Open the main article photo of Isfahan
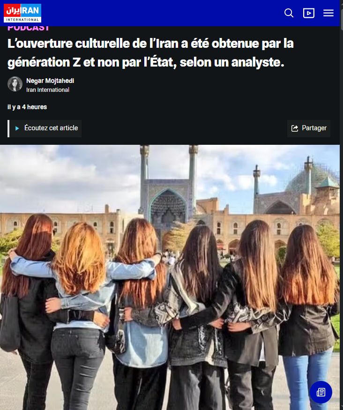This screenshot has width=343, height=410. [x=170, y=277]
